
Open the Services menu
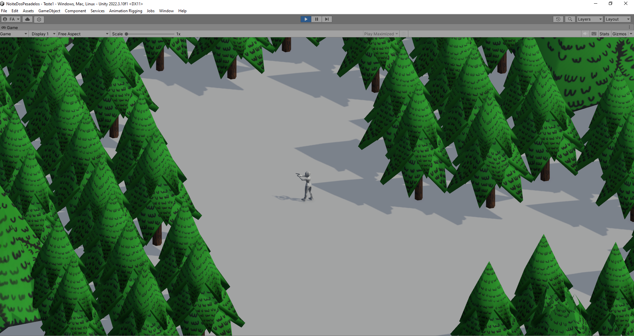[98, 11]
